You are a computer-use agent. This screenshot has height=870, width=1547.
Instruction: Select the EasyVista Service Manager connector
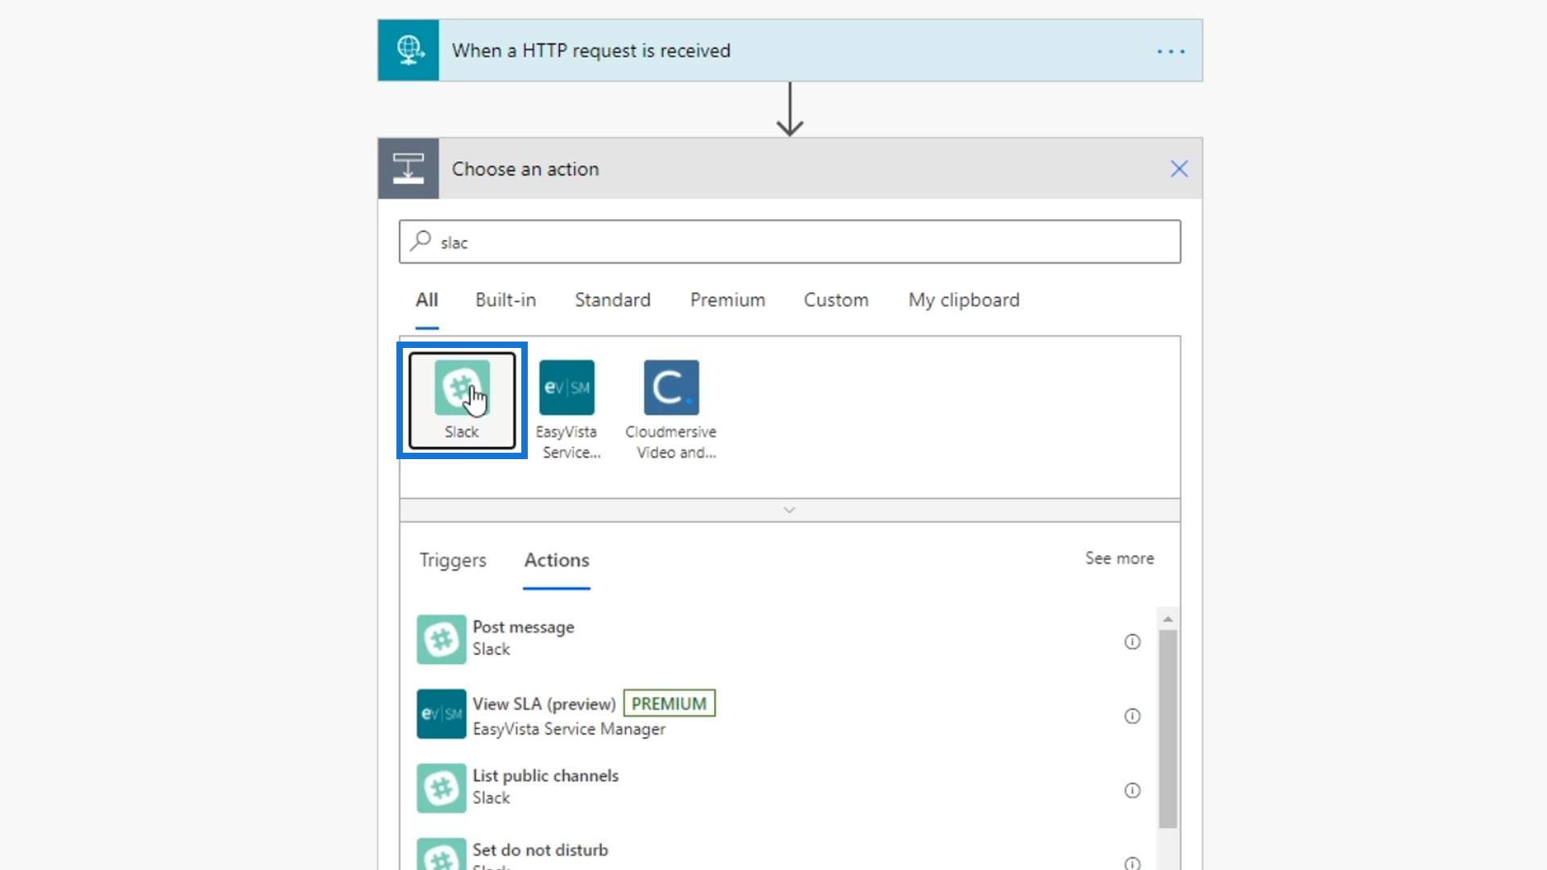point(566,388)
